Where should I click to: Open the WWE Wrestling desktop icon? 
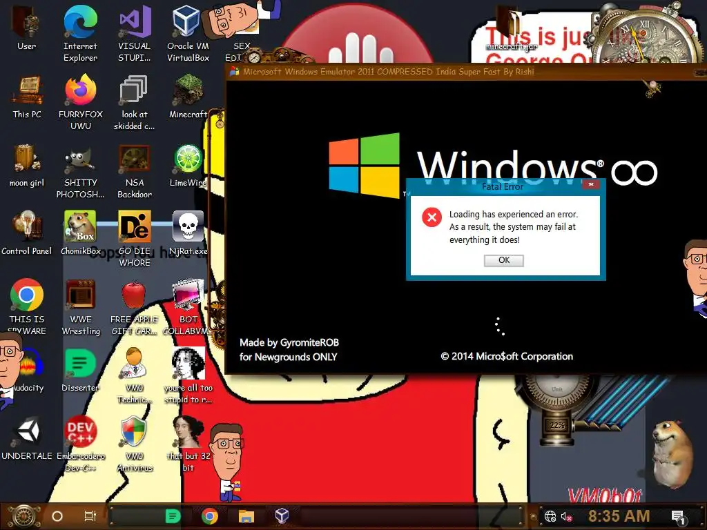(81, 306)
